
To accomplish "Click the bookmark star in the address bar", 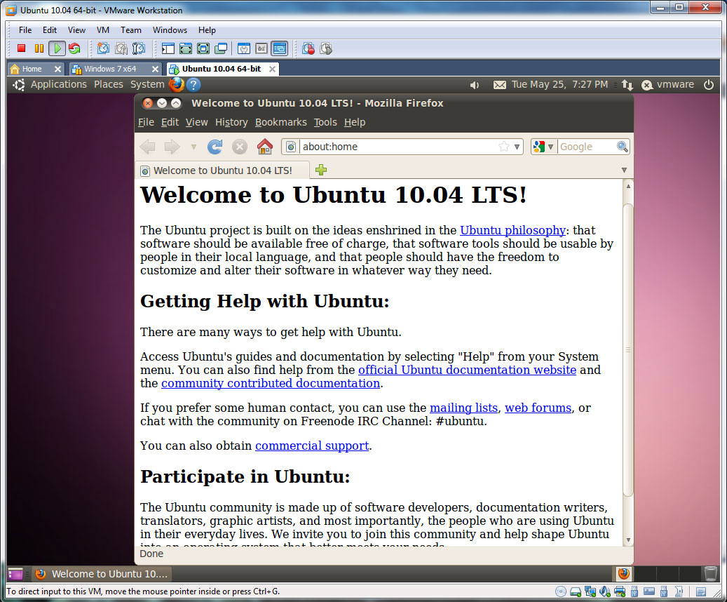I will (504, 147).
